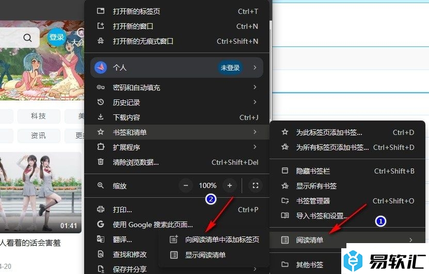Choose 打开新的窗口 from the menu
This screenshot has height=274, width=429.
177,26
